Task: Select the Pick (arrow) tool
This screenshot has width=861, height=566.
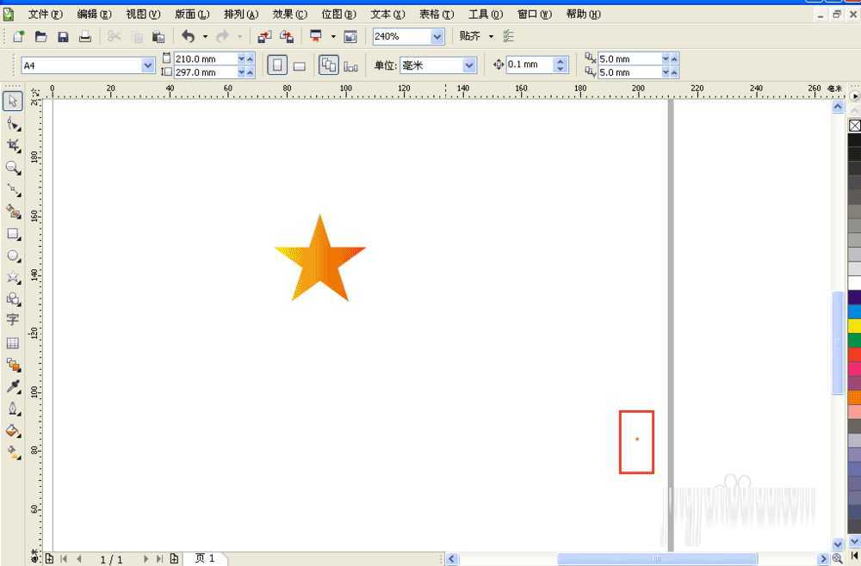Action: coord(13,102)
